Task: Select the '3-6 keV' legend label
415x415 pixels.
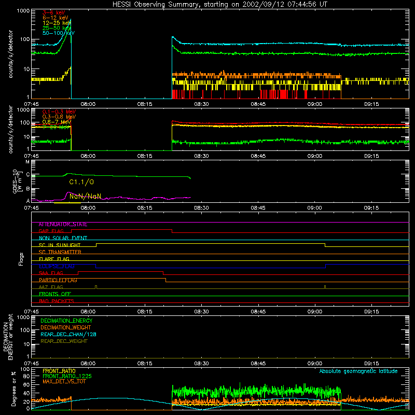Action: pos(54,12)
